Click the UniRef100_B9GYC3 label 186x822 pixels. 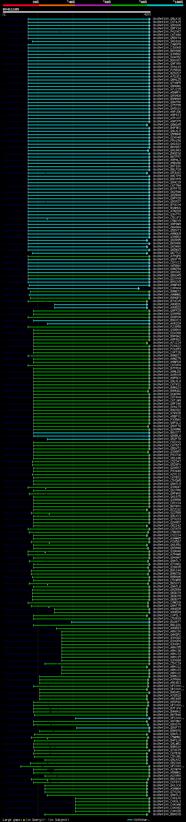click(167, 320)
